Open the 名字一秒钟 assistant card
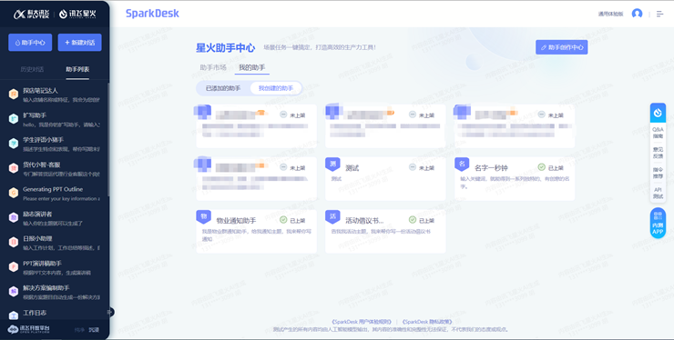674x340 pixels. tap(515, 178)
